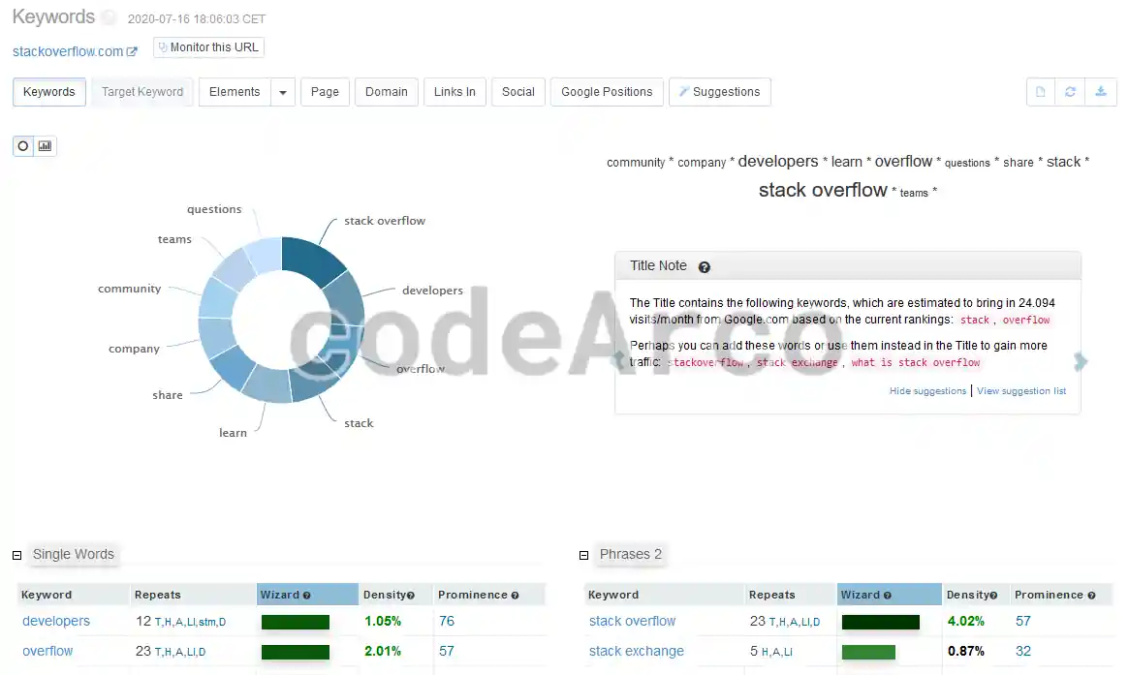Click the density value 4.02%
The height and width of the screenshot is (675, 1129).
click(966, 621)
